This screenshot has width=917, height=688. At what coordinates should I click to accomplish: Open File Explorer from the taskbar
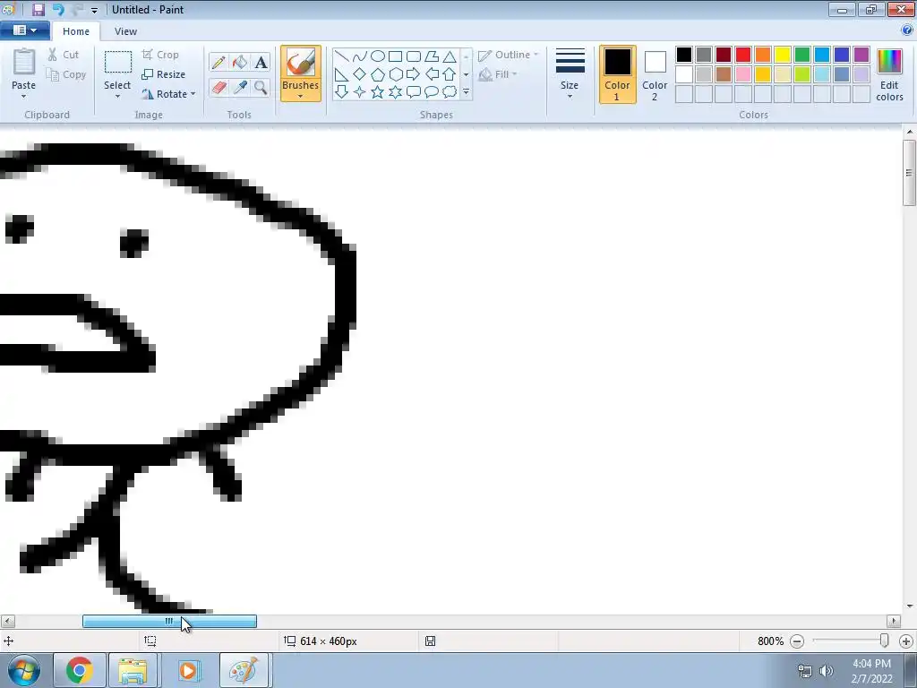point(133,670)
